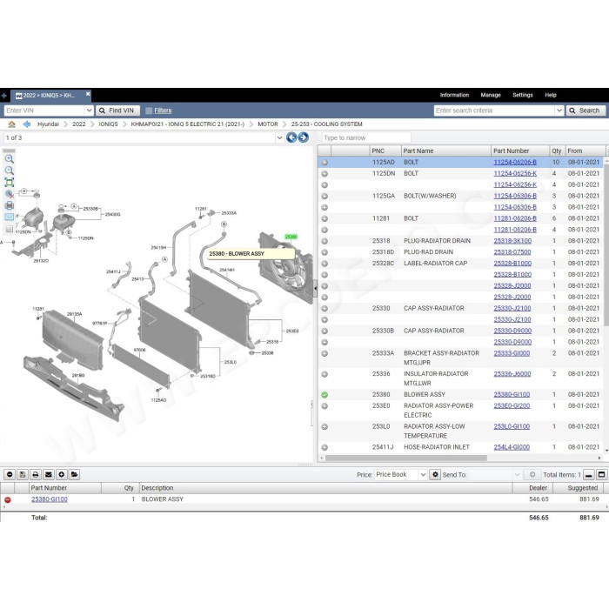Add the 1125DN BOLT row to cart
The width and height of the screenshot is (609, 609).
(x=325, y=174)
